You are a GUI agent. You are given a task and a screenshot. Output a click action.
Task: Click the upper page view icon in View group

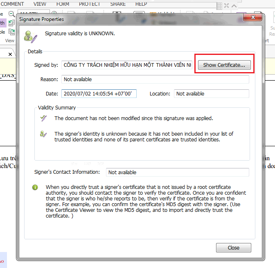click(x=11, y=23)
